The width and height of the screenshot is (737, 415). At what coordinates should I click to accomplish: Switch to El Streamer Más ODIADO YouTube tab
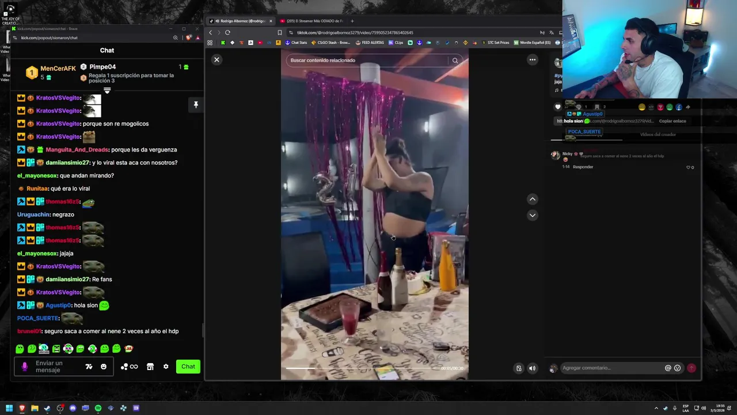coord(314,21)
